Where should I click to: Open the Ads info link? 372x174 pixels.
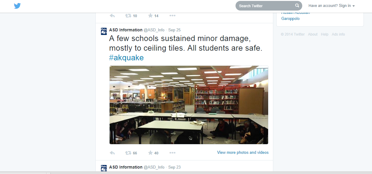(x=338, y=34)
